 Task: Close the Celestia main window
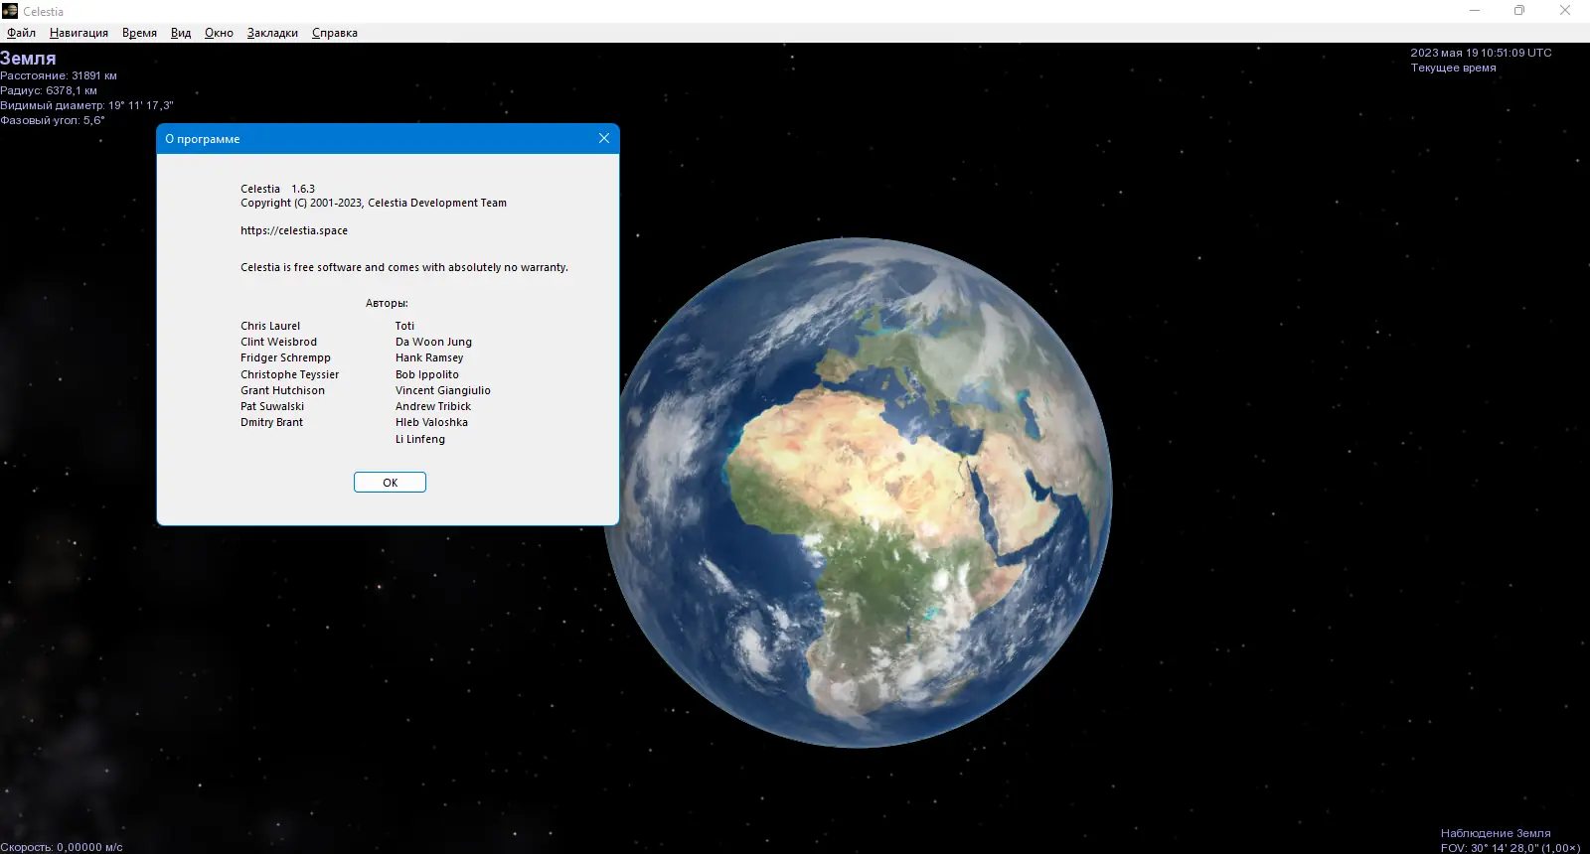pos(1565,11)
